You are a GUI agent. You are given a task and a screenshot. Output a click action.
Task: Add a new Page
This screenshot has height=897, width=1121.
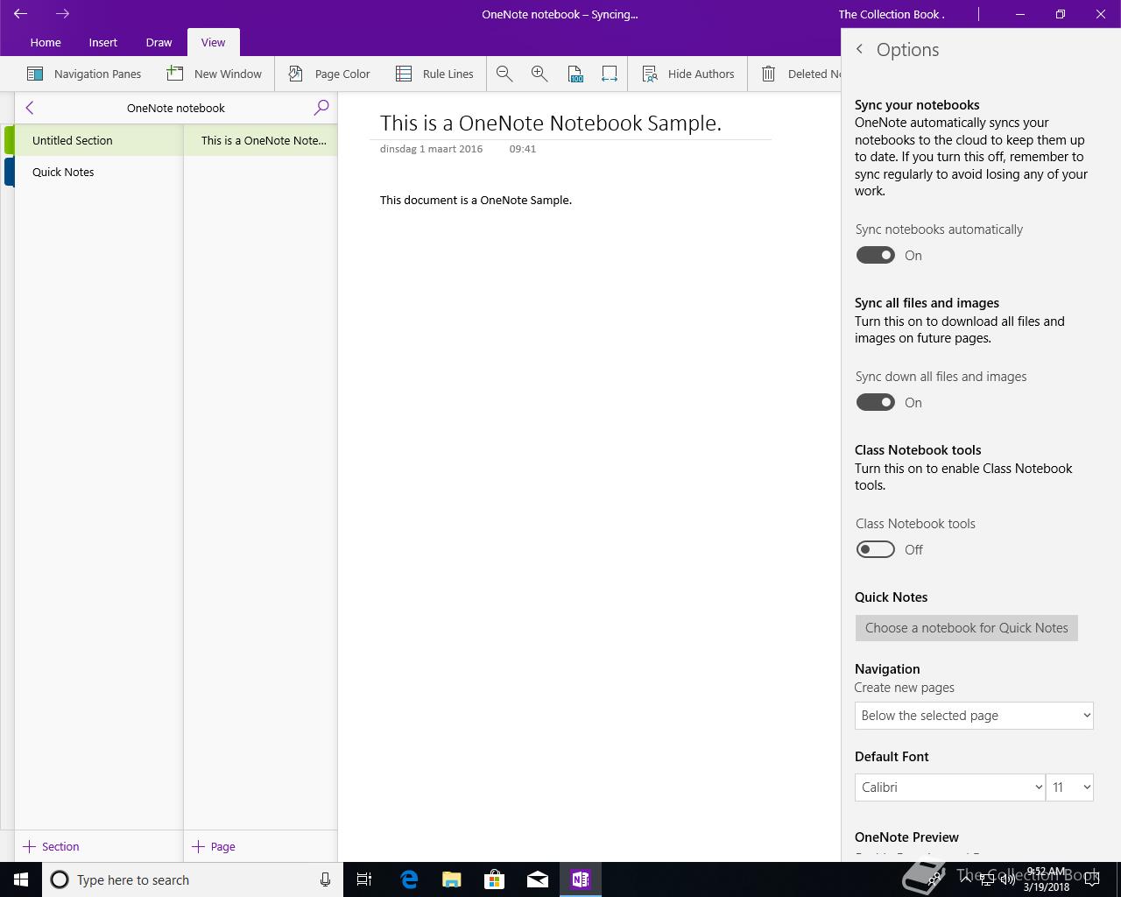click(x=214, y=846)
